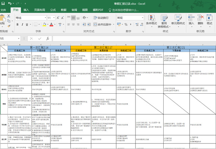Image resolution: width=216 pixels, height=149 pixels.
Task: Switch to the 插入 ribbon tab
Action: pyautogui.click(x=26, y=10)
